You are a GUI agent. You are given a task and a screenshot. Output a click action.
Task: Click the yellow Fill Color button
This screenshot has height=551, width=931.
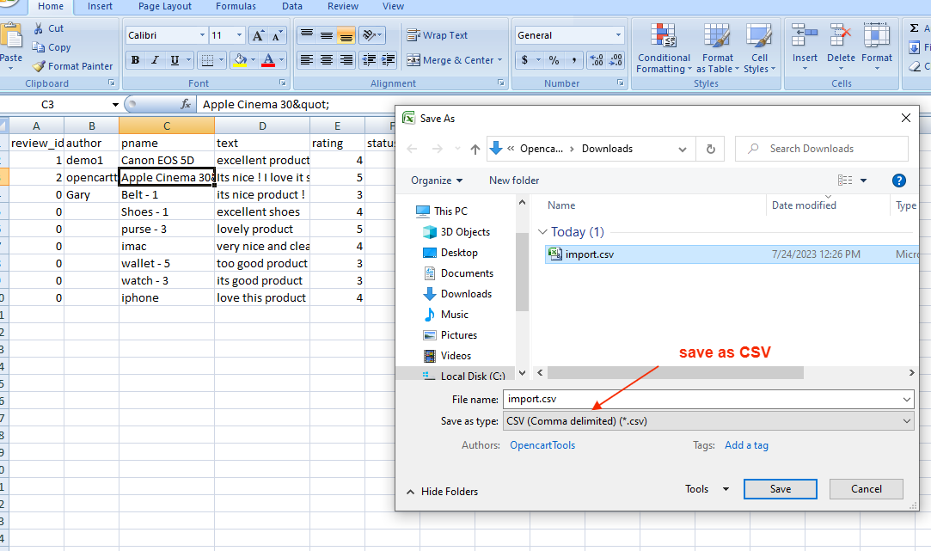[240, 60]
